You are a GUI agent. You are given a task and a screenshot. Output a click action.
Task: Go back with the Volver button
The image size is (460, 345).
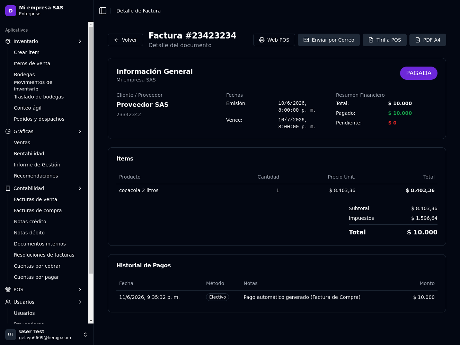tap(125, 40)
